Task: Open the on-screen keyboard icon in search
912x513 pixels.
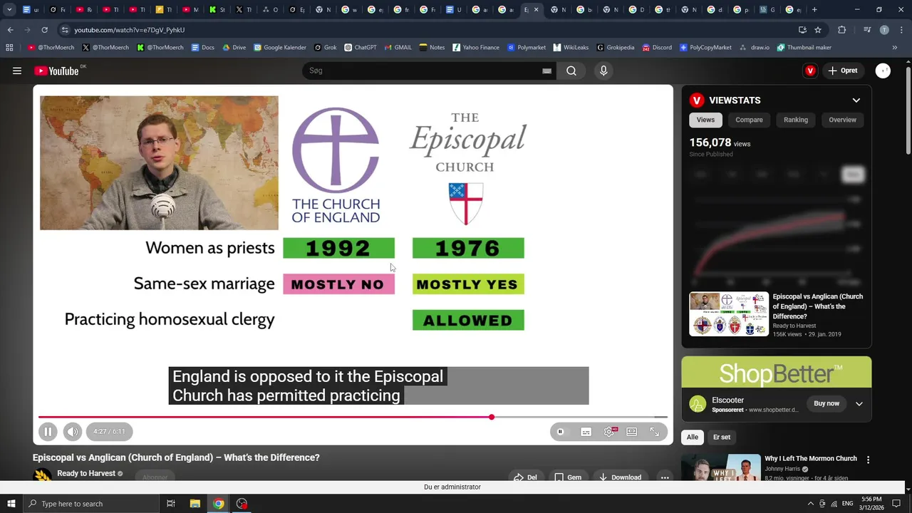Action: tap(546, 71)
